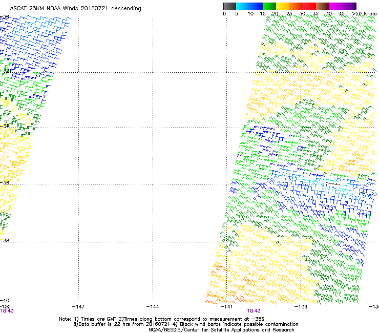Click the latitude label -38

tap(5, 241)
